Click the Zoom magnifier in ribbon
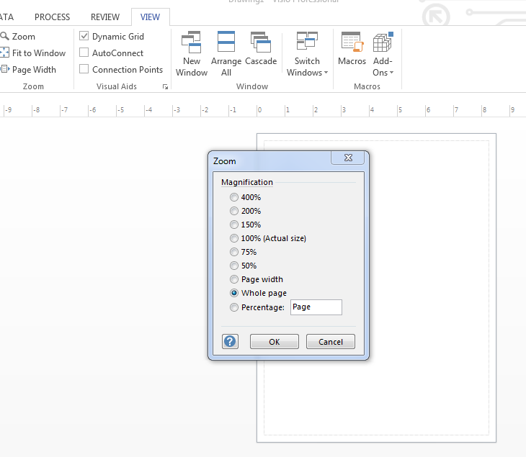Screen dimensions: 526x457 click(5, 36)
